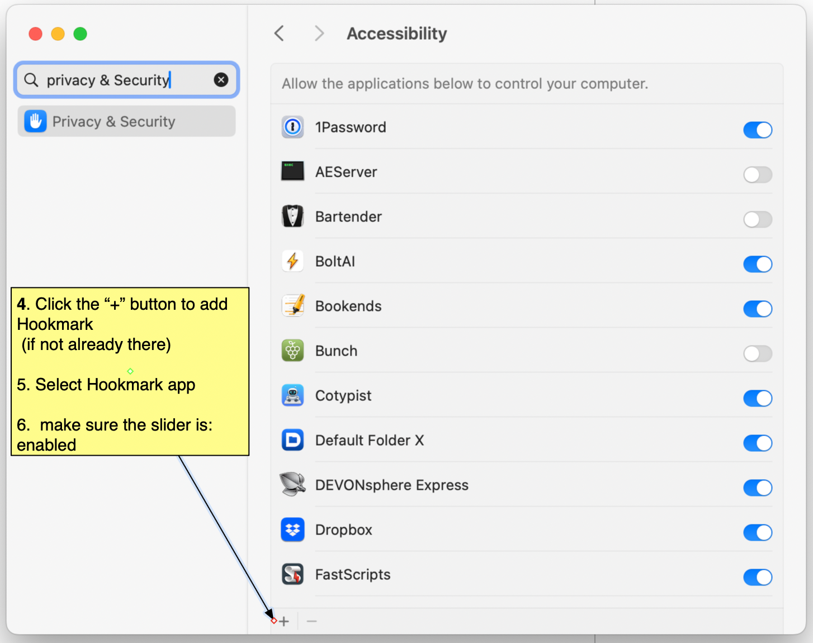Select the BoltAI row label
The height and width of the screenshot is (643, 813).
335,261
